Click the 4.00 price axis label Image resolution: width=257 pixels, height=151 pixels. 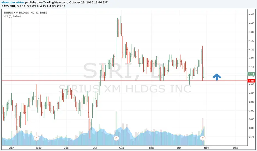[x=251, y=93]
